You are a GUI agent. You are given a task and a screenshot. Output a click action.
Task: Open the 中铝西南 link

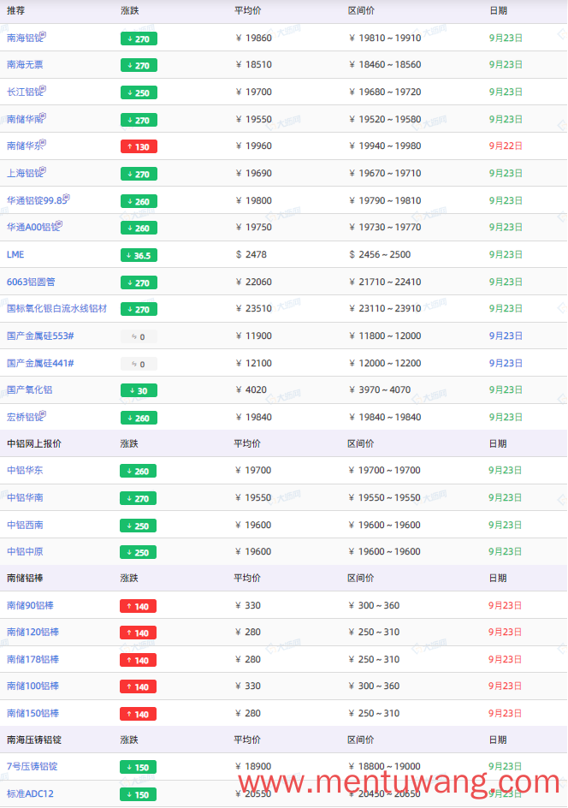[25, 525]
